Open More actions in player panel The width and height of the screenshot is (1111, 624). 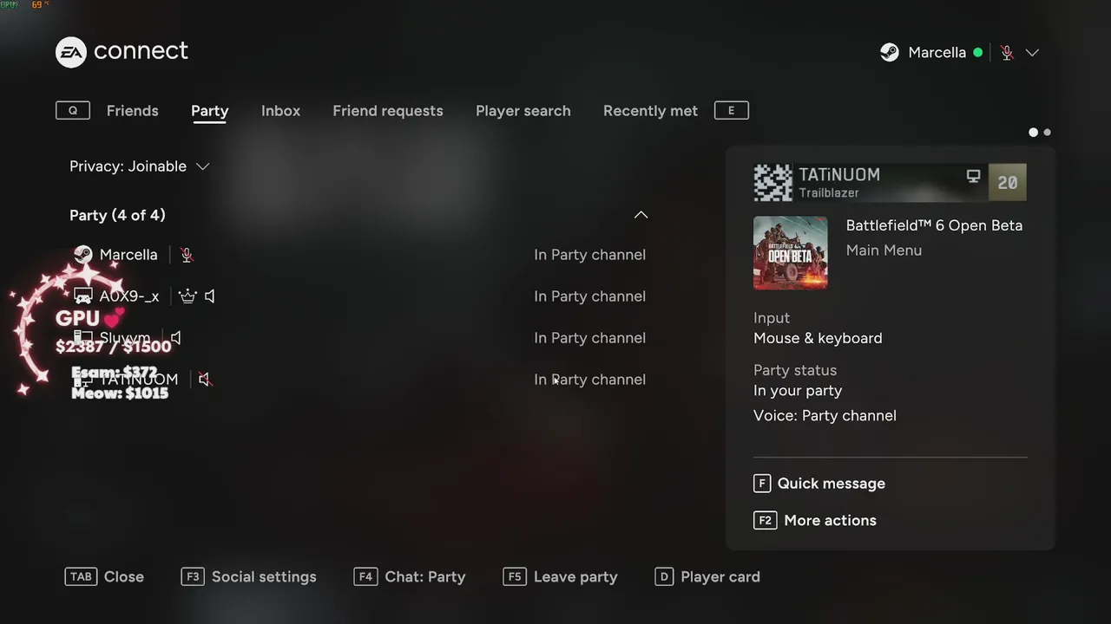tap(815, 520)
